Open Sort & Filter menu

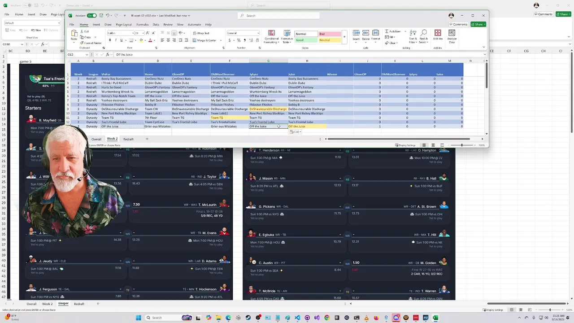[x=413, y=36]
